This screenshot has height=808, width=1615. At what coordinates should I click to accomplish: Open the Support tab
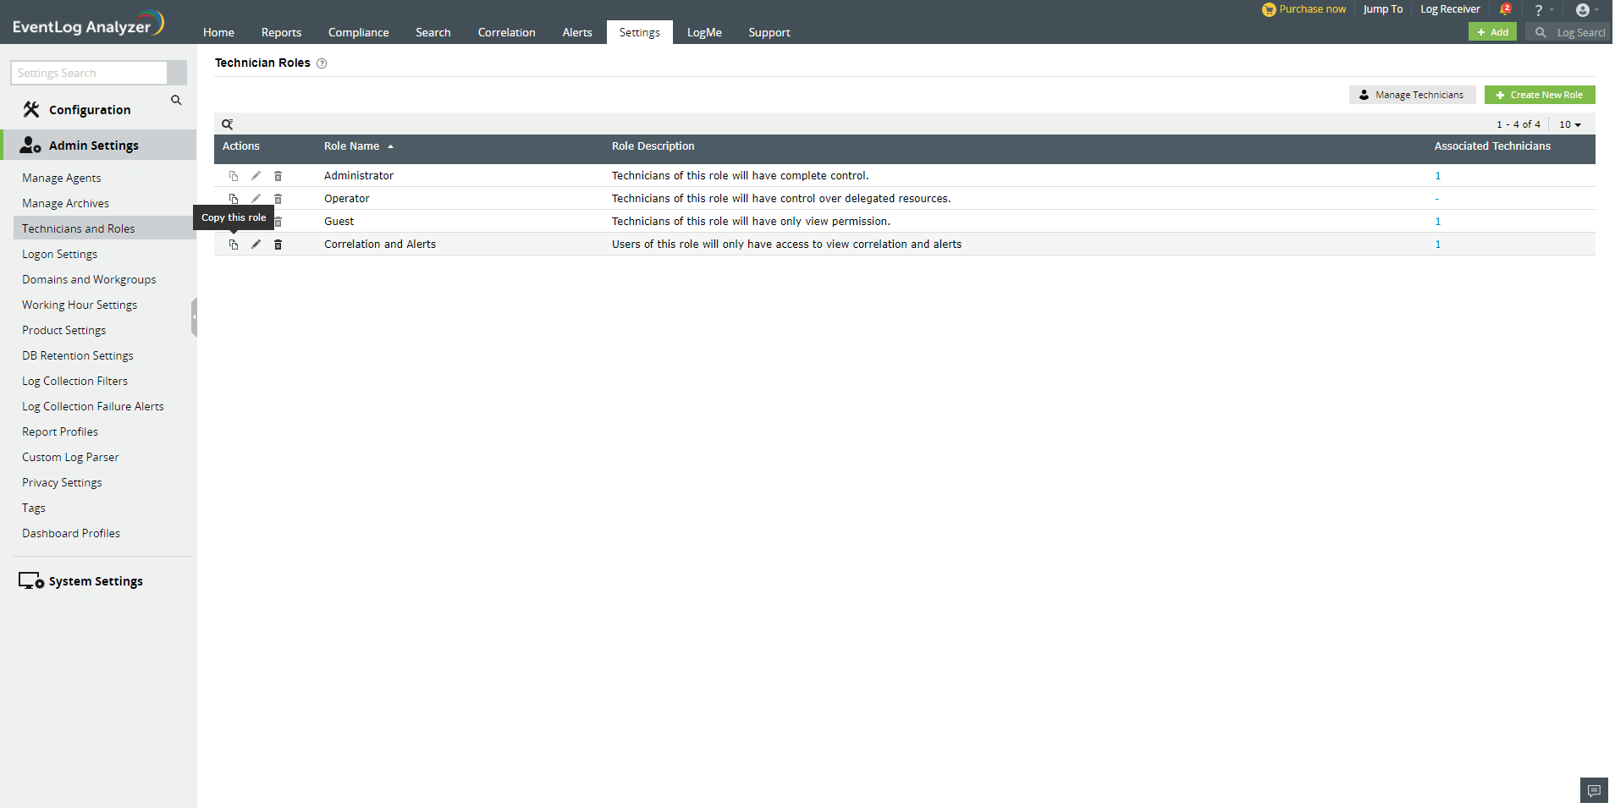tap(769, 32)
